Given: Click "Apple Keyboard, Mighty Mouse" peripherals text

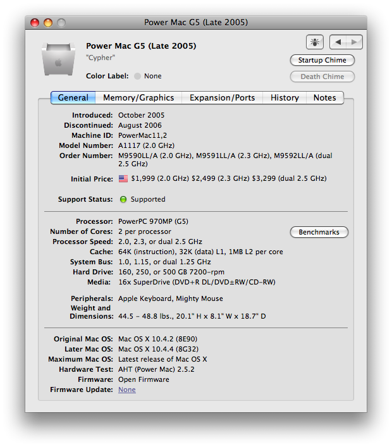Looking at the screenshot, I should 171,298.
